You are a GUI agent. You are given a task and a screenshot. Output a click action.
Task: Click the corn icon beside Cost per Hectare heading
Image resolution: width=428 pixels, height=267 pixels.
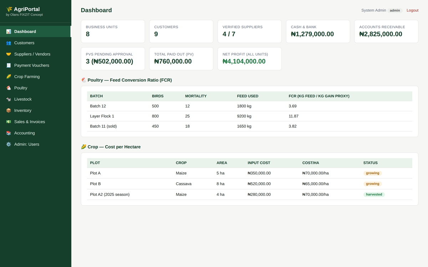83,147
